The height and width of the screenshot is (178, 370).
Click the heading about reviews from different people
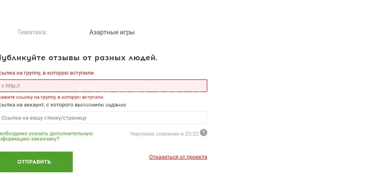pos(78,58)
